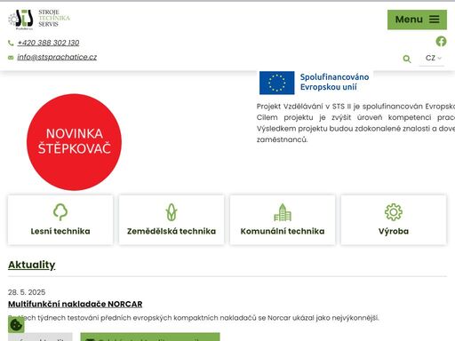Click the STS Stroje Technika Servis logo

coord(39,20)
